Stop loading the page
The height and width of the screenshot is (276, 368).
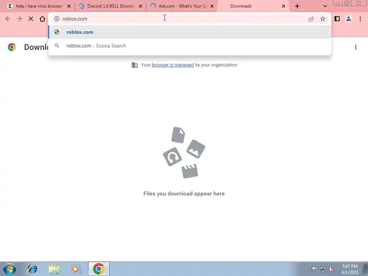click(31, 19)
